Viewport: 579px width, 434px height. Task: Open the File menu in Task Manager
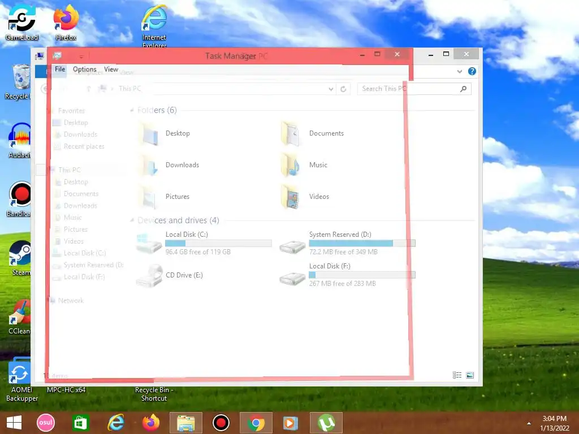pyautogui.click(x=60, y=69)
